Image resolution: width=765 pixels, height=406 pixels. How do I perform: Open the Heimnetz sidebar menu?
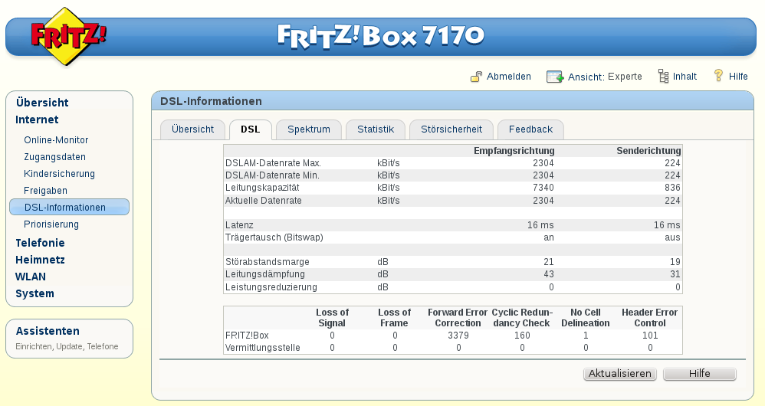[x=40, y=260]
